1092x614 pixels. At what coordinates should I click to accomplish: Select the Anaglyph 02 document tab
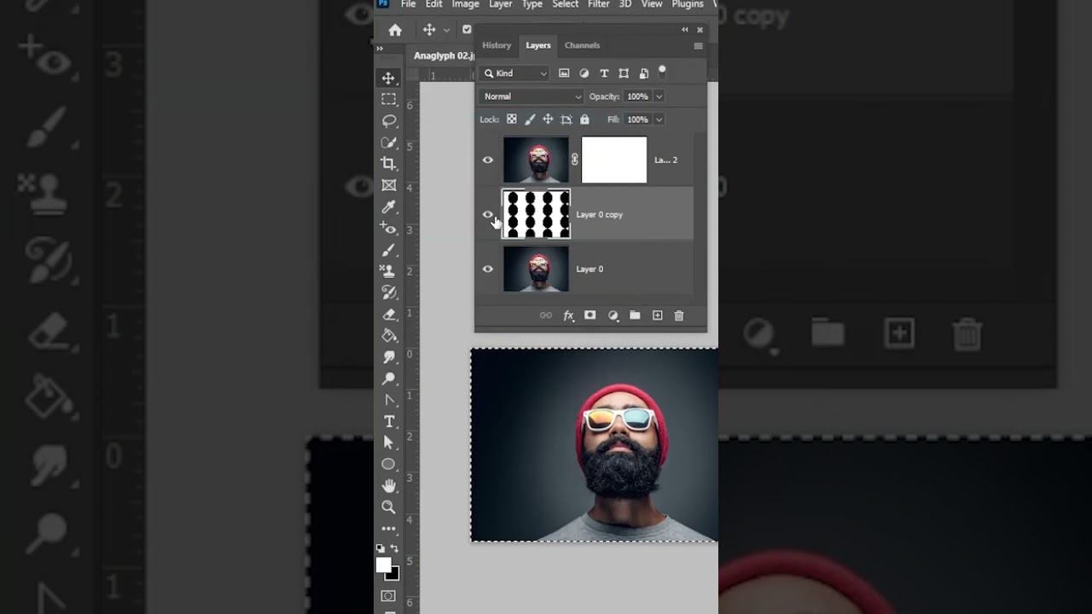[443, 55]
